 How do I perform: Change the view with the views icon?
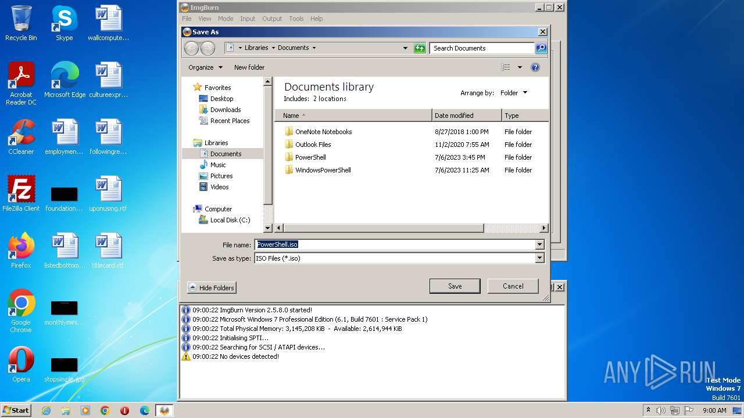(x=506, y=67)
